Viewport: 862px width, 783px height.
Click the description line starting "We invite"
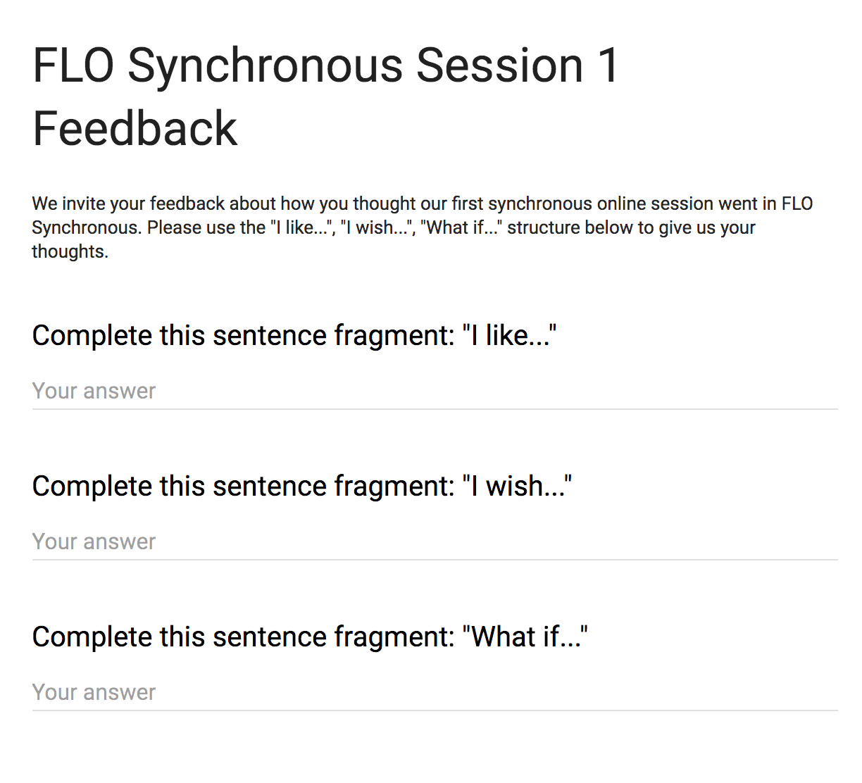422,204
